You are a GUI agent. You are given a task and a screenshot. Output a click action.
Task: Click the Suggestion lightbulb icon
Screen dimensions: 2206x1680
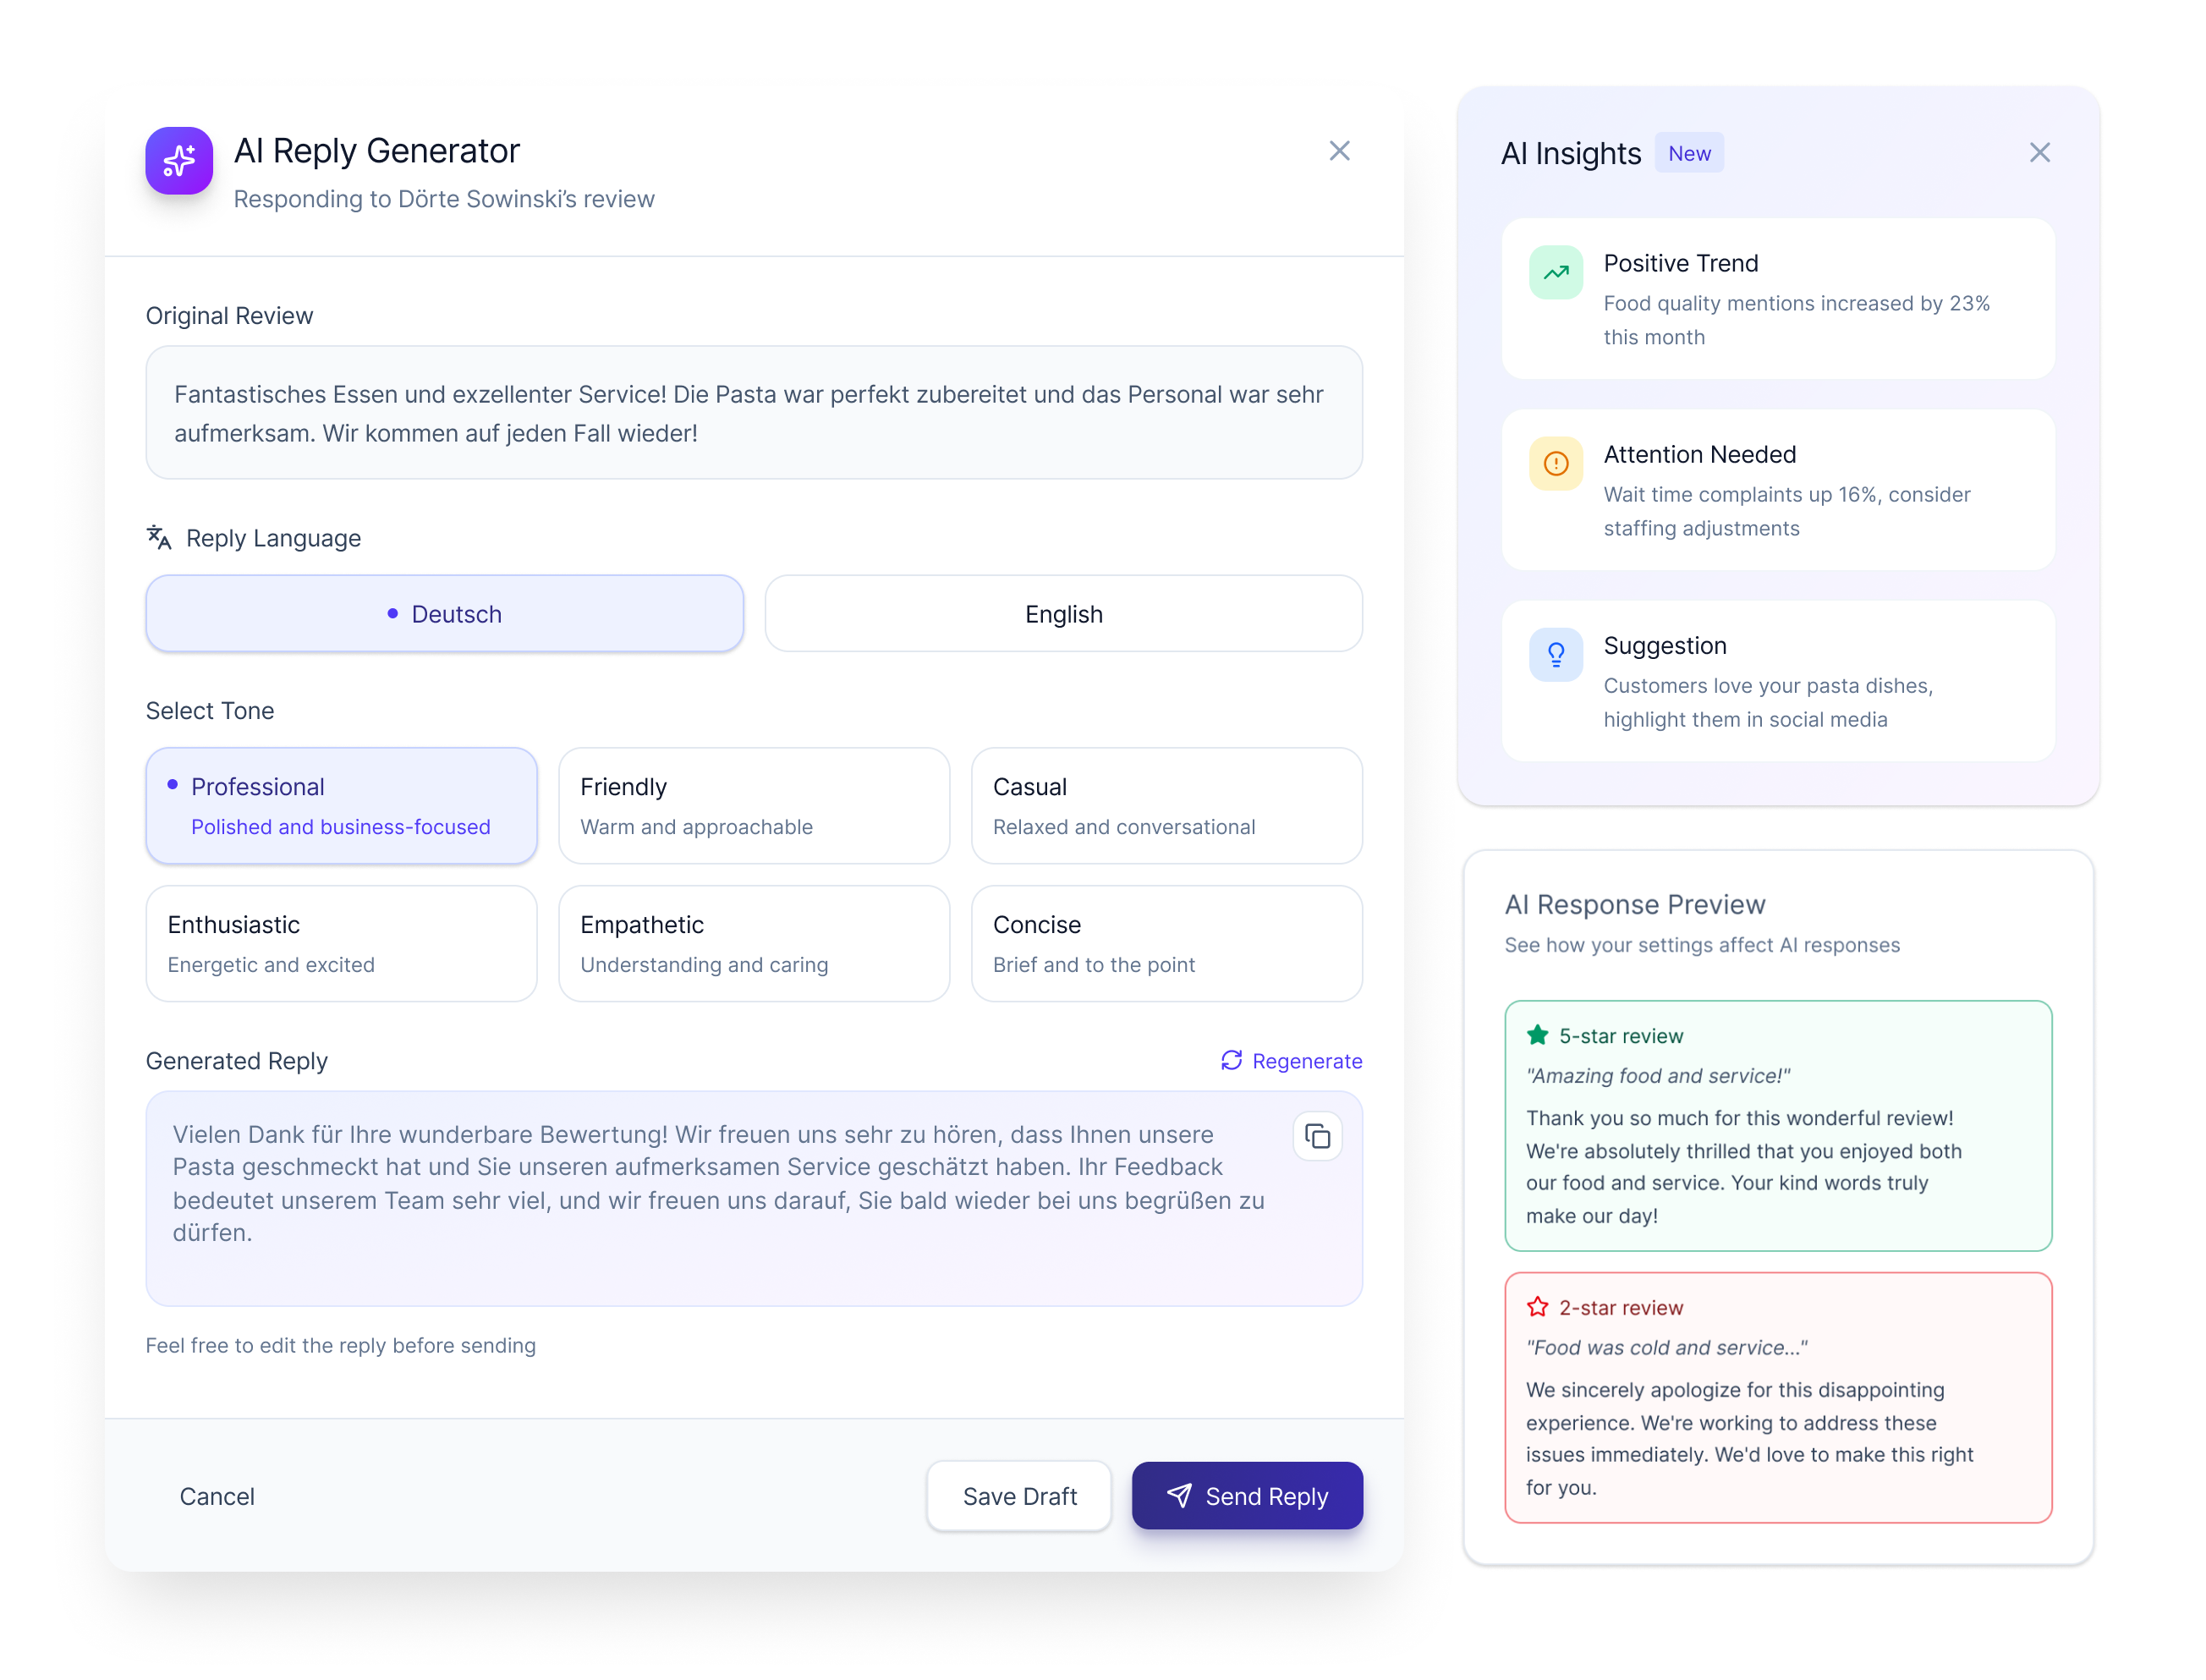1556,654
